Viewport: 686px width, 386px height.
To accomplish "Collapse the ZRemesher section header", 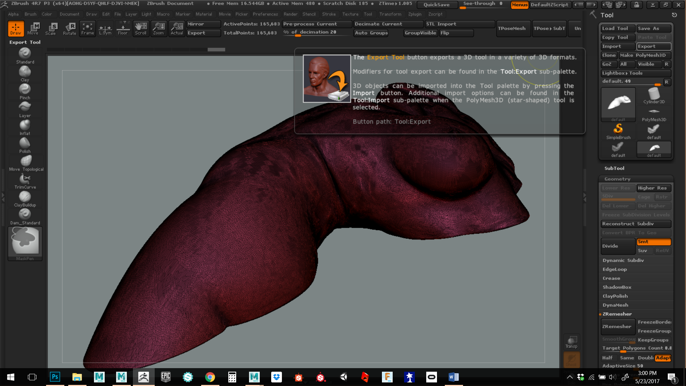I will [617, 314].
